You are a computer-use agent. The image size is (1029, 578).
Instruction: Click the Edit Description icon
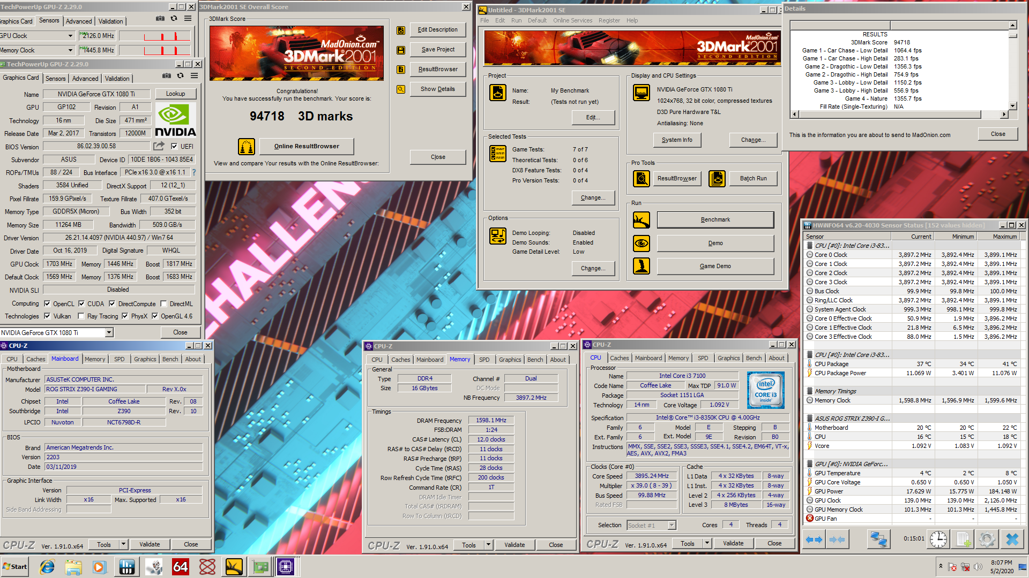(x=401, y=31)
